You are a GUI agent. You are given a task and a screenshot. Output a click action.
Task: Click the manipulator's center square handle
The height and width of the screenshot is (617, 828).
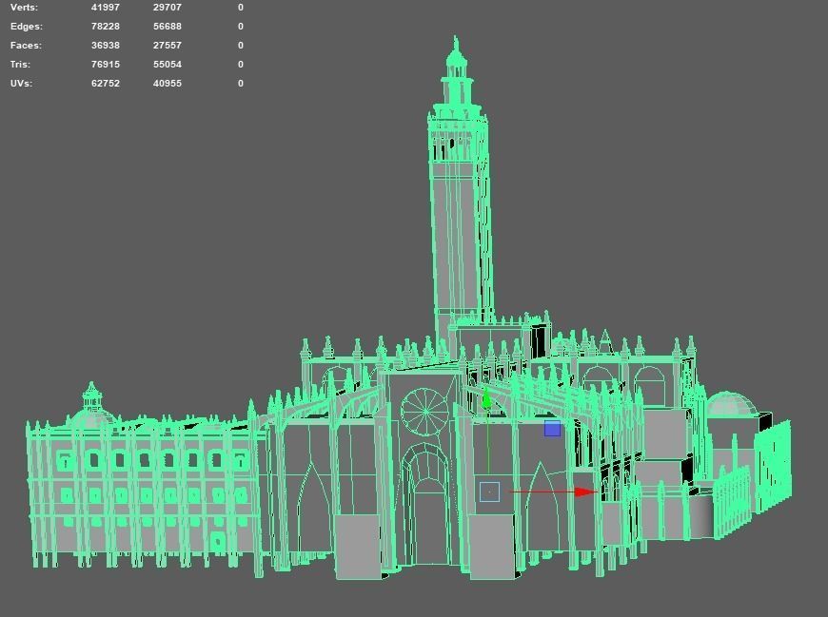click(x=489, y=492)
